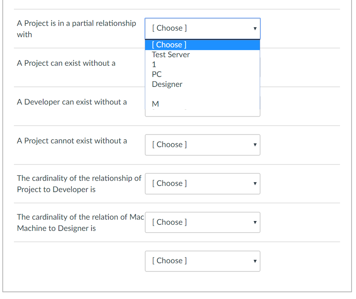Select the 'M' option in the list
The width and height of the screenshot is (356, 299).
pos(203,104)
